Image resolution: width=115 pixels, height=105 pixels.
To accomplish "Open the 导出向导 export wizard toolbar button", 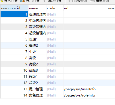I will click(x=30, y=1).
